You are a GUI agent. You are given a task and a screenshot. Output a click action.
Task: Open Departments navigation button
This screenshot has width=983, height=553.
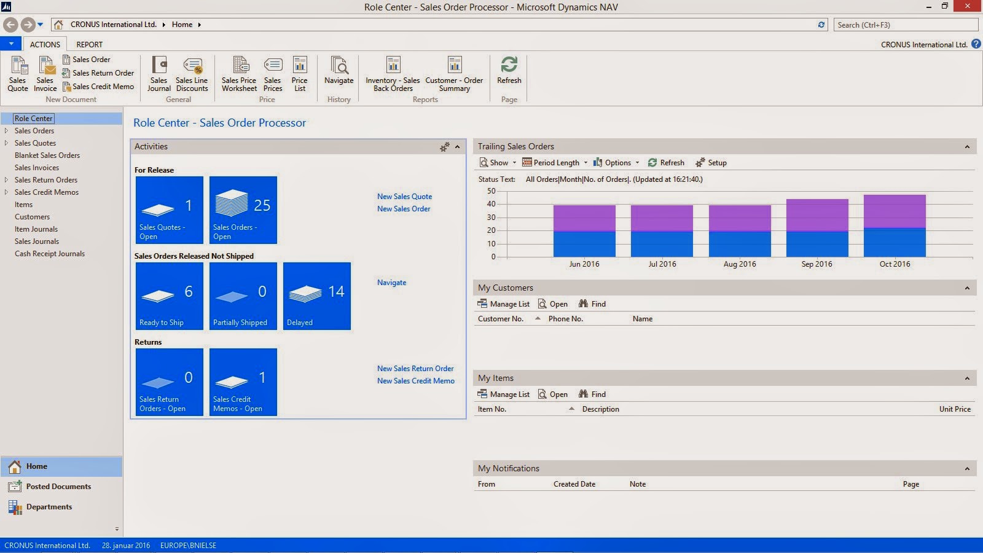61,507
